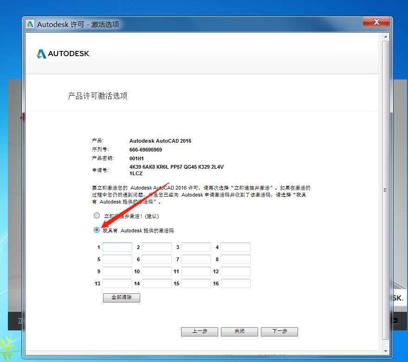
Task: Click activation code field 9
Action: [117, 271]
